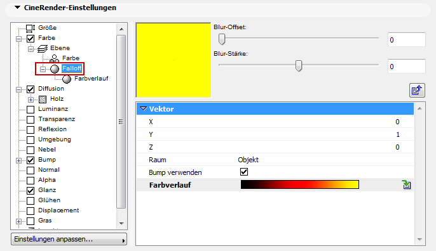Click the Blur-Offset value input field

407,40
